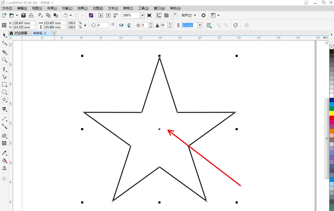Screen dimensions: 334x211
Task: Pick the green color swatch
Action: [332, 109]
